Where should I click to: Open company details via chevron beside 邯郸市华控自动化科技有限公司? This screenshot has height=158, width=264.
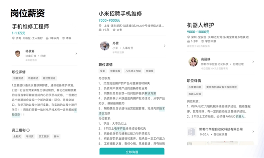(x=253, y=132)
